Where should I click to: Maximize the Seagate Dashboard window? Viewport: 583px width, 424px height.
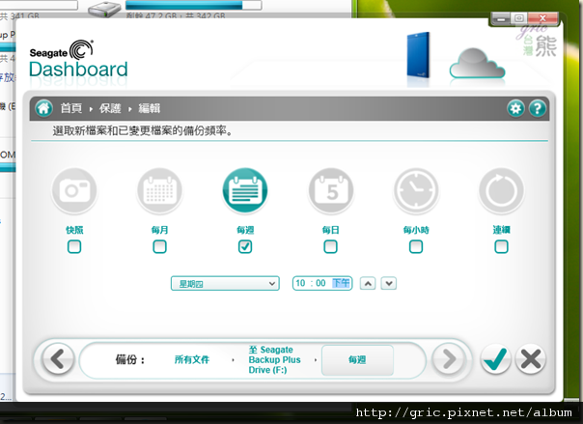519,18
